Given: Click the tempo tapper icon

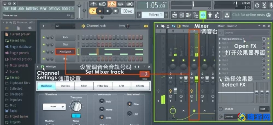Looking at the screenshot, I should tap(217, 15).
